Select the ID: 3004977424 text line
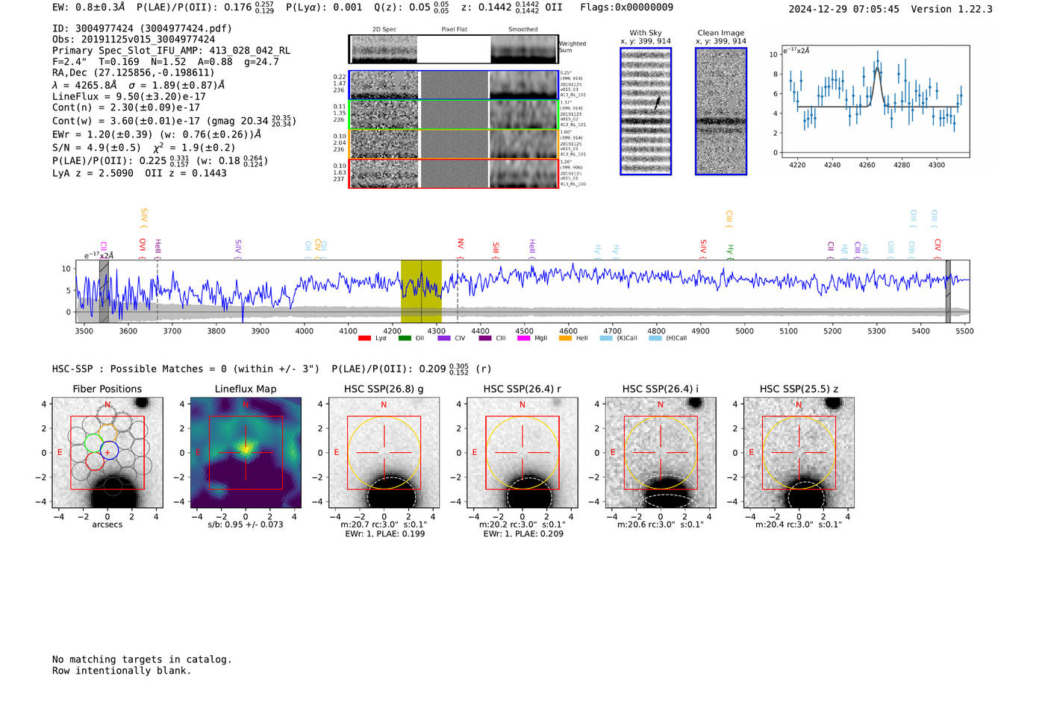Screen dimensions: 1045x711 pyautogui.click(x=142, y=28)
